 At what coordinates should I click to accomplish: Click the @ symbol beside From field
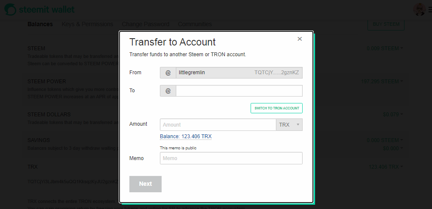pos(168,73)
